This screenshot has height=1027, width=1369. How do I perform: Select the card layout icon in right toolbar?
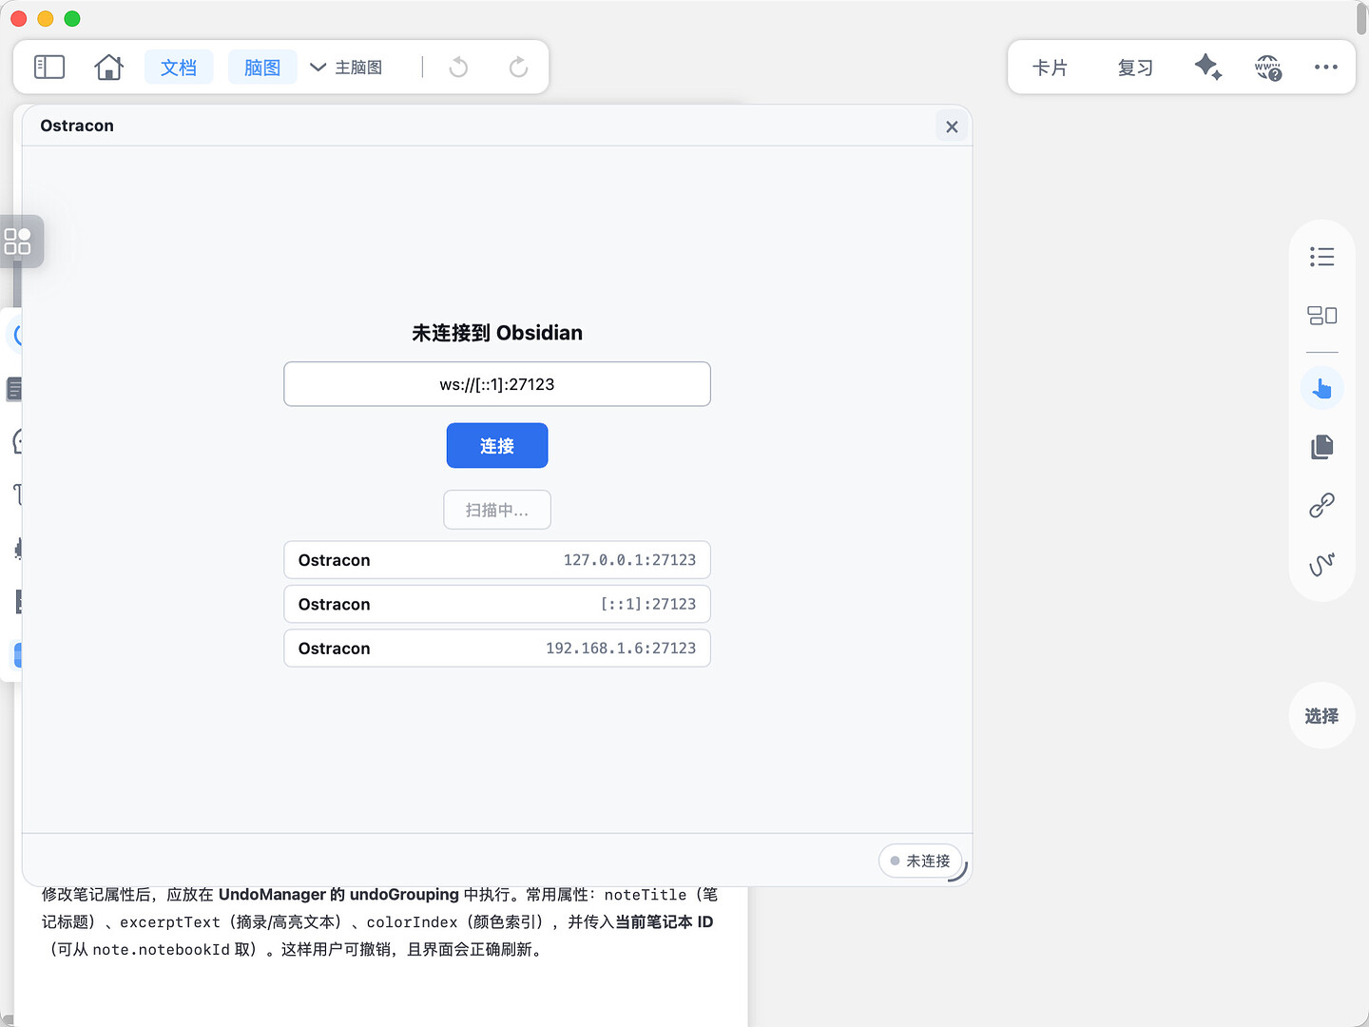[1321, 316]
